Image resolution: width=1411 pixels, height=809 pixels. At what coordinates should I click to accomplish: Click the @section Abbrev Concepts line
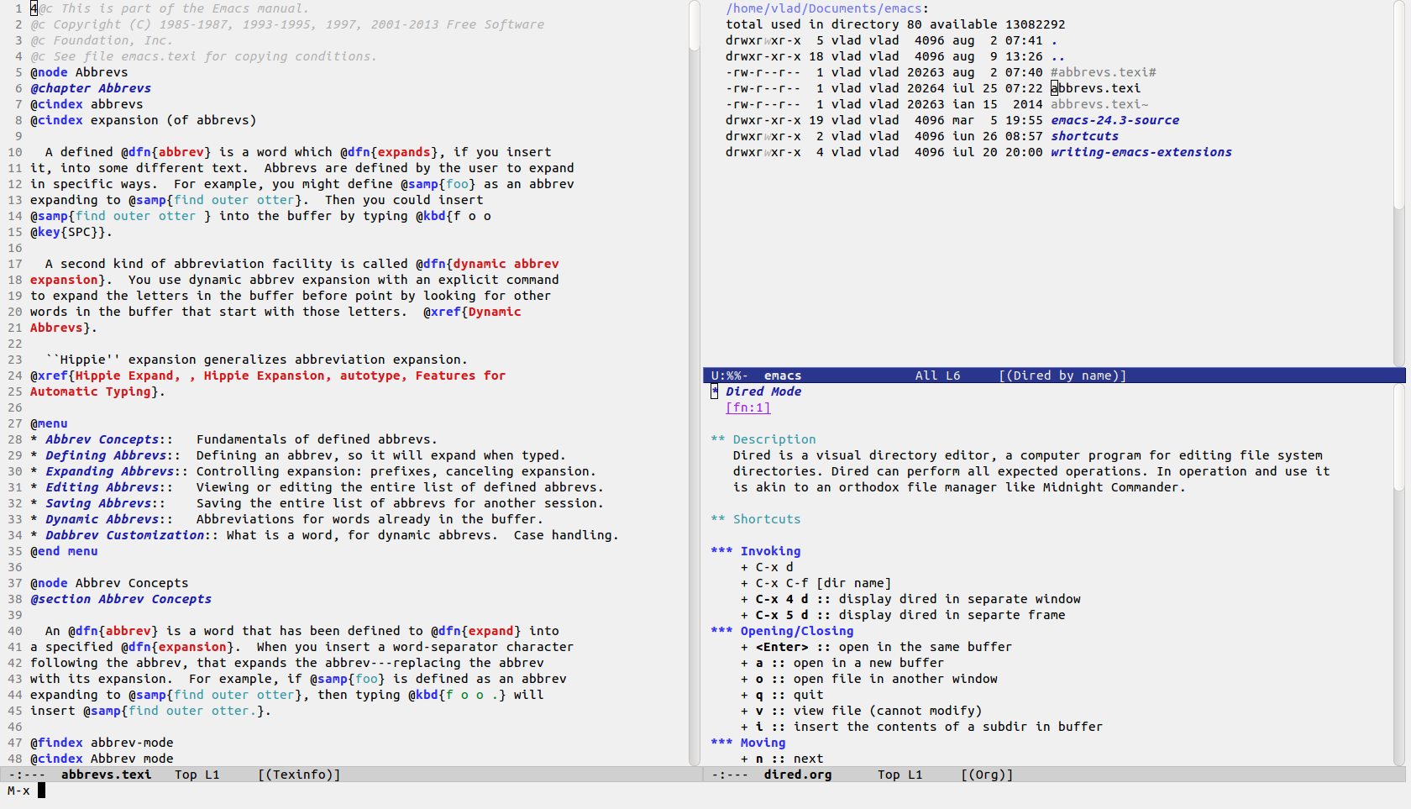(121, 599)
